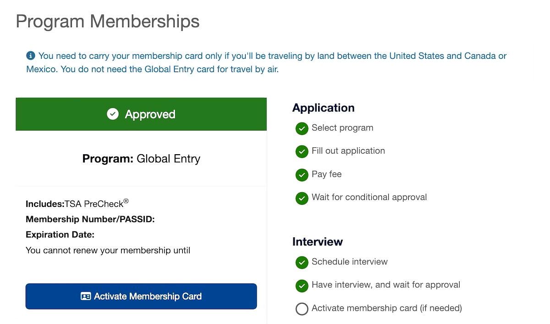This screenshot has width=550, height=324.
Task: Click the Program Memberships page heading
Action: pos(108,22)
